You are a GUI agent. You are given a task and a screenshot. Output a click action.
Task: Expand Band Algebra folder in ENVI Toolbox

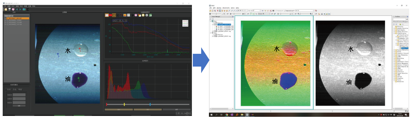click(x=394, y=30)
